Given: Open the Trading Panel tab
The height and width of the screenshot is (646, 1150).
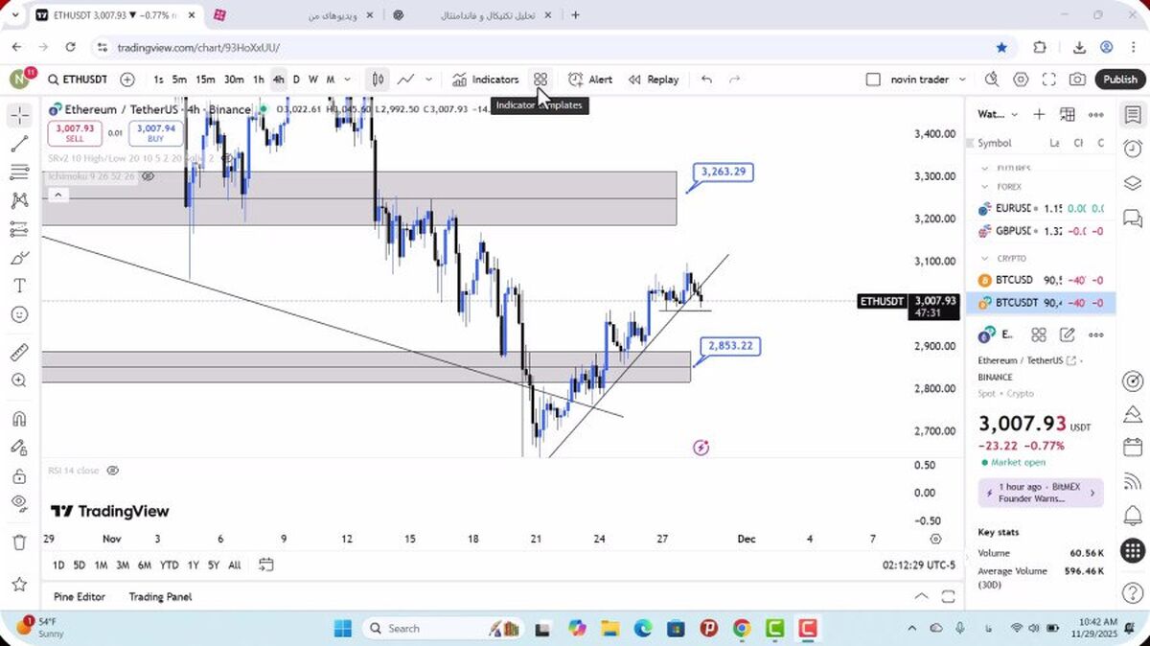Looking at the screenshot, I should pos(160,596).
